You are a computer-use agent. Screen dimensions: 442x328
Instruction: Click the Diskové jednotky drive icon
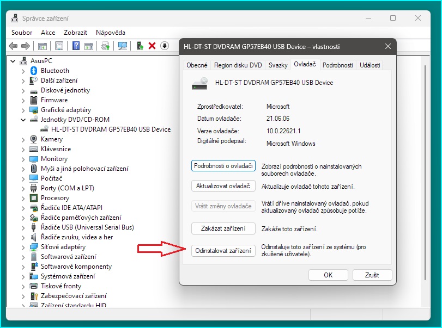(34, 91)
